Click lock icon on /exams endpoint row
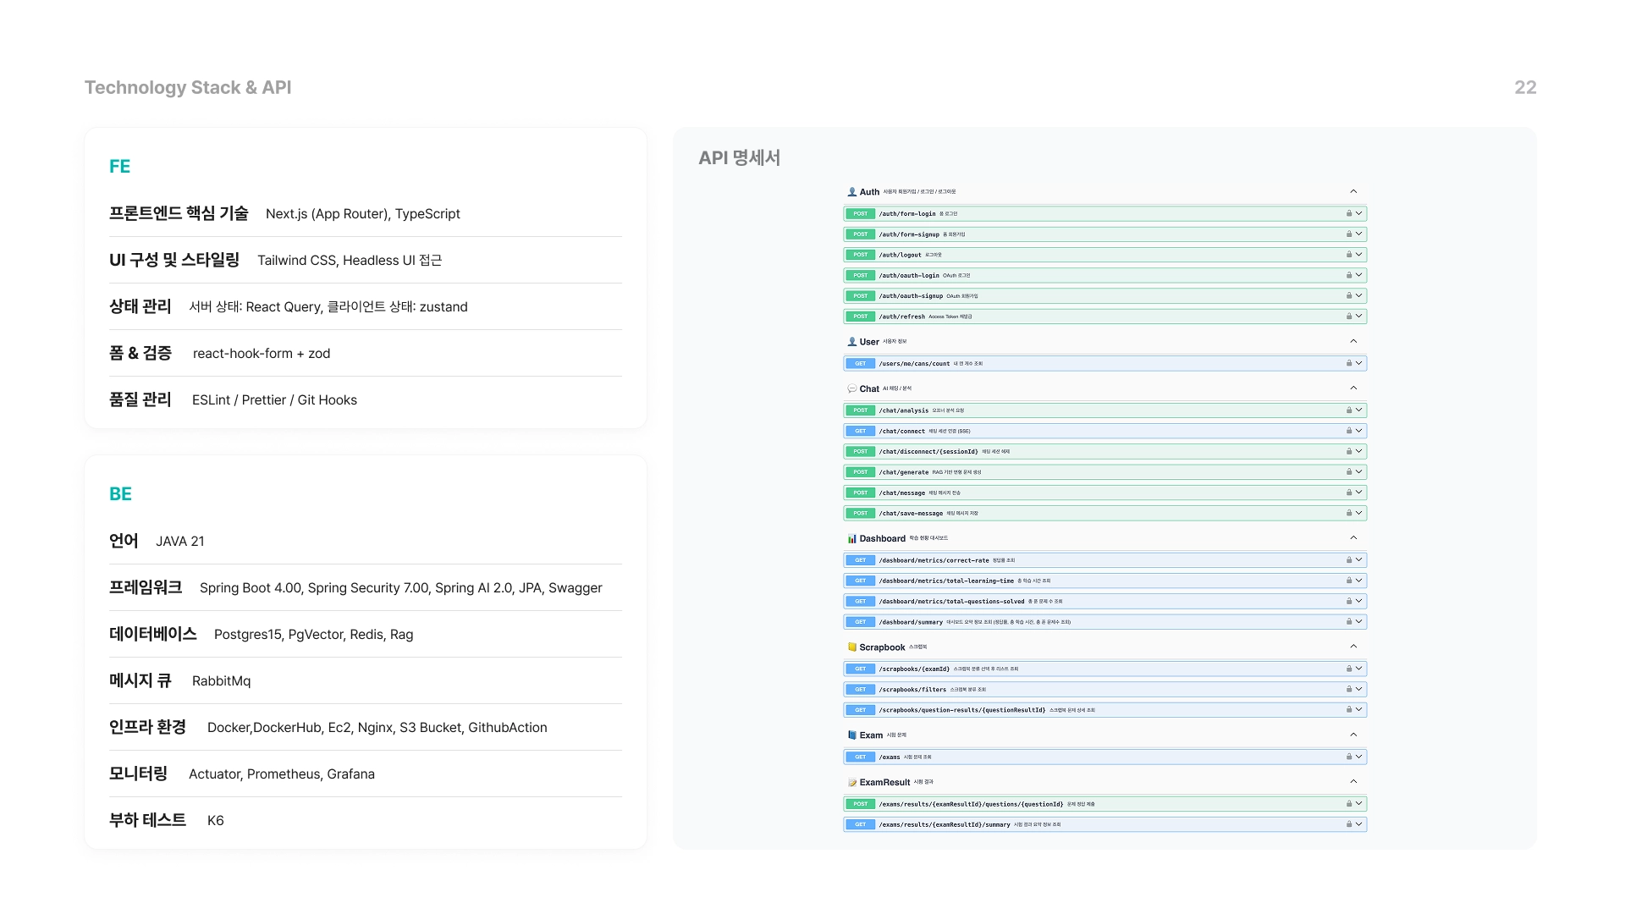 [x=1349, y=757]
